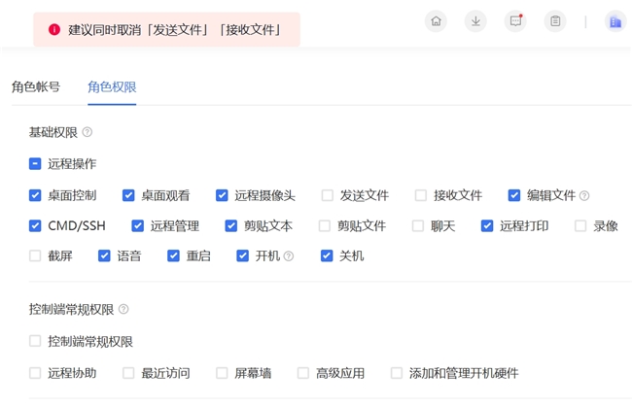Uncheck 关机 checkbox
The height and width of the screenshot is (407, 632).
[327, 255]
